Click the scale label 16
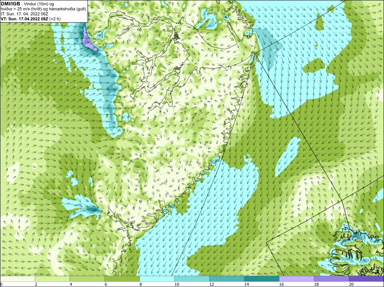The width and height of the screenshot is (384, 287). [x=281, y=284]
